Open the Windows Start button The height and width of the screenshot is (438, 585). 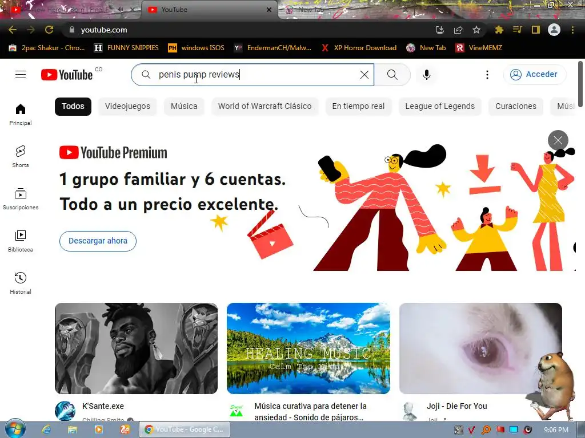click(15, 429)
